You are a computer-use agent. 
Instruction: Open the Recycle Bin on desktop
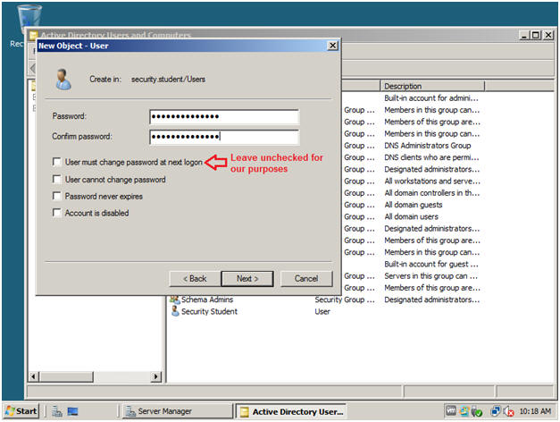pos(28,20)
